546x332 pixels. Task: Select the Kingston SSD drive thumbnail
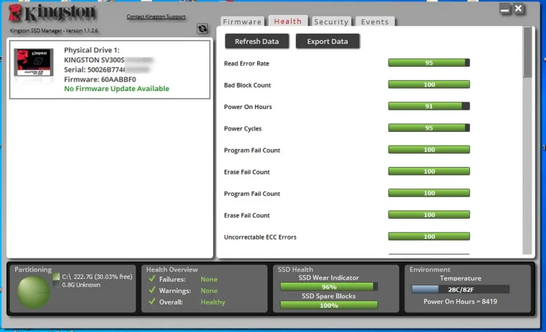coord(34,69)
